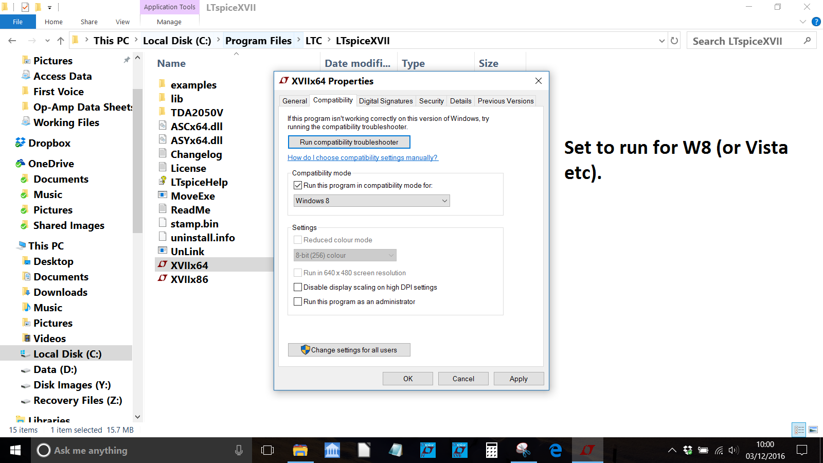Open the Details tab
The width and height of the screenshot is (823, 463).
pyautogui.click(x=461, y=101)
